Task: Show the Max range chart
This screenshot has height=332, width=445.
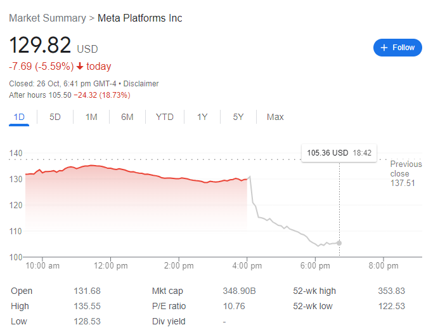Action: tap(275, 117)
